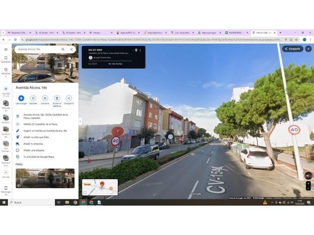The width and height of the screenshot is (314, 235).
Task: Suggest a change in Avenida Alcora, 146
Action: (45, 131)
